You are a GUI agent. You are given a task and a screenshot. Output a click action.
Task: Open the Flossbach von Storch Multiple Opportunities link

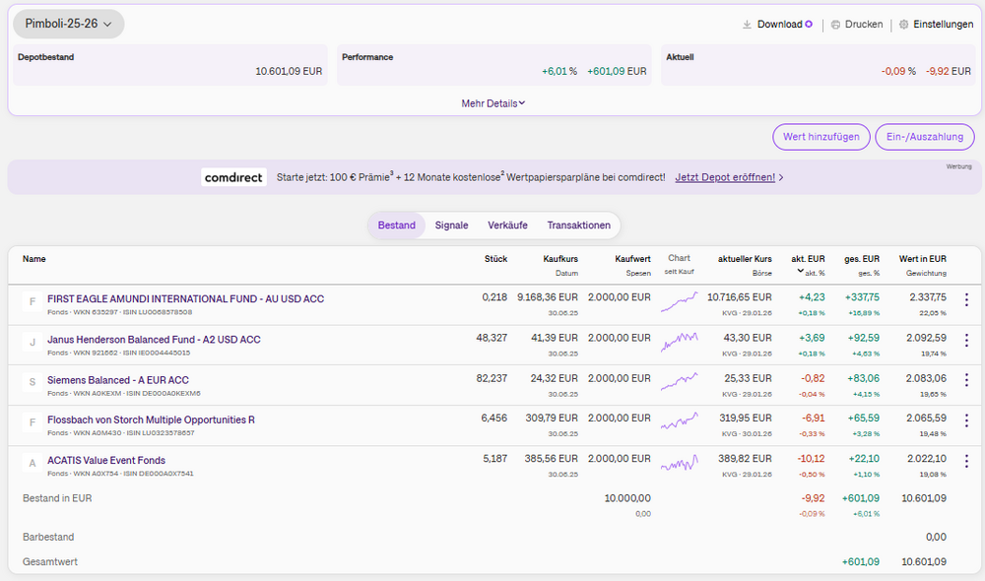click(151, 420)
